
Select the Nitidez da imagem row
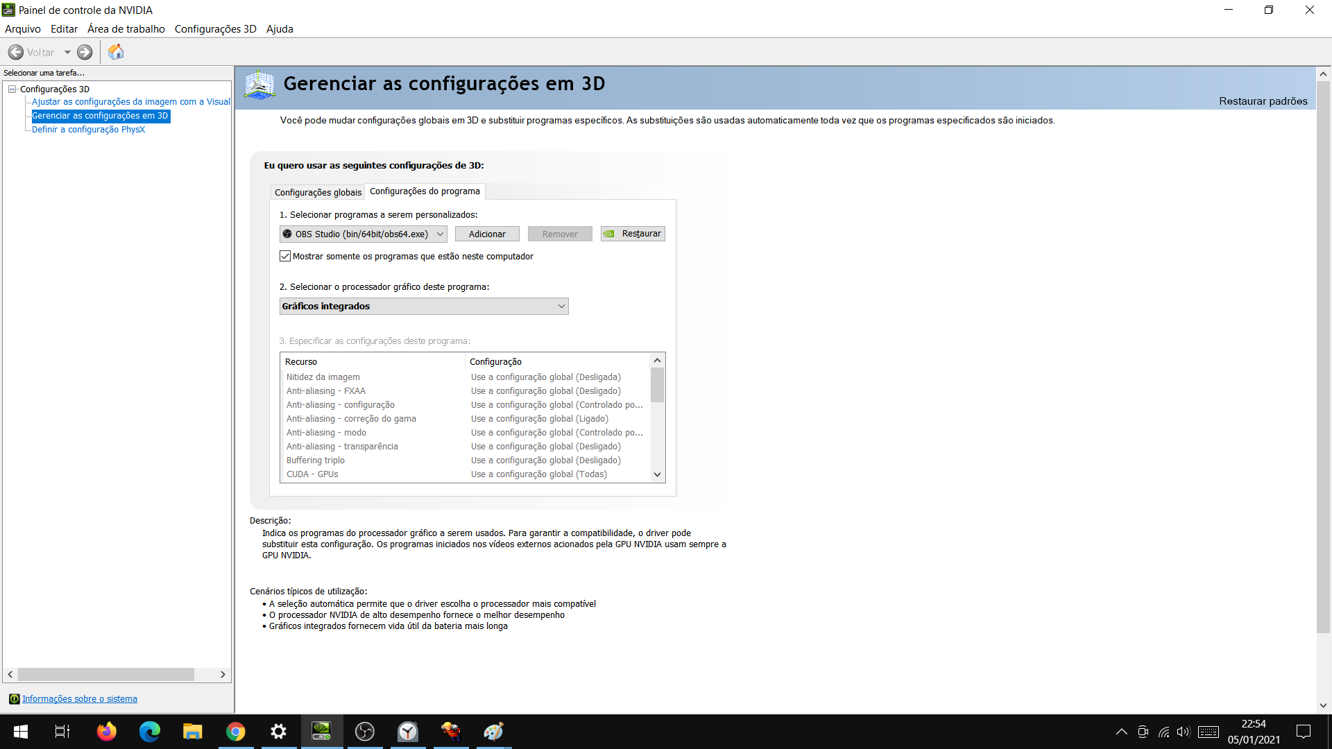pyautogui.click(x=465, y=377)
